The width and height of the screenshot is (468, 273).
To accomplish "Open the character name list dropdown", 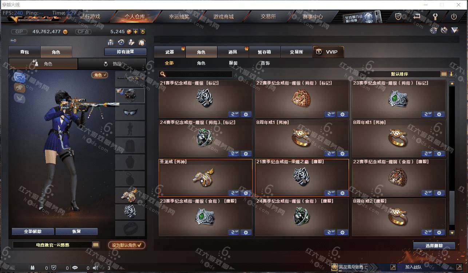I will click(x=96, y=245).
